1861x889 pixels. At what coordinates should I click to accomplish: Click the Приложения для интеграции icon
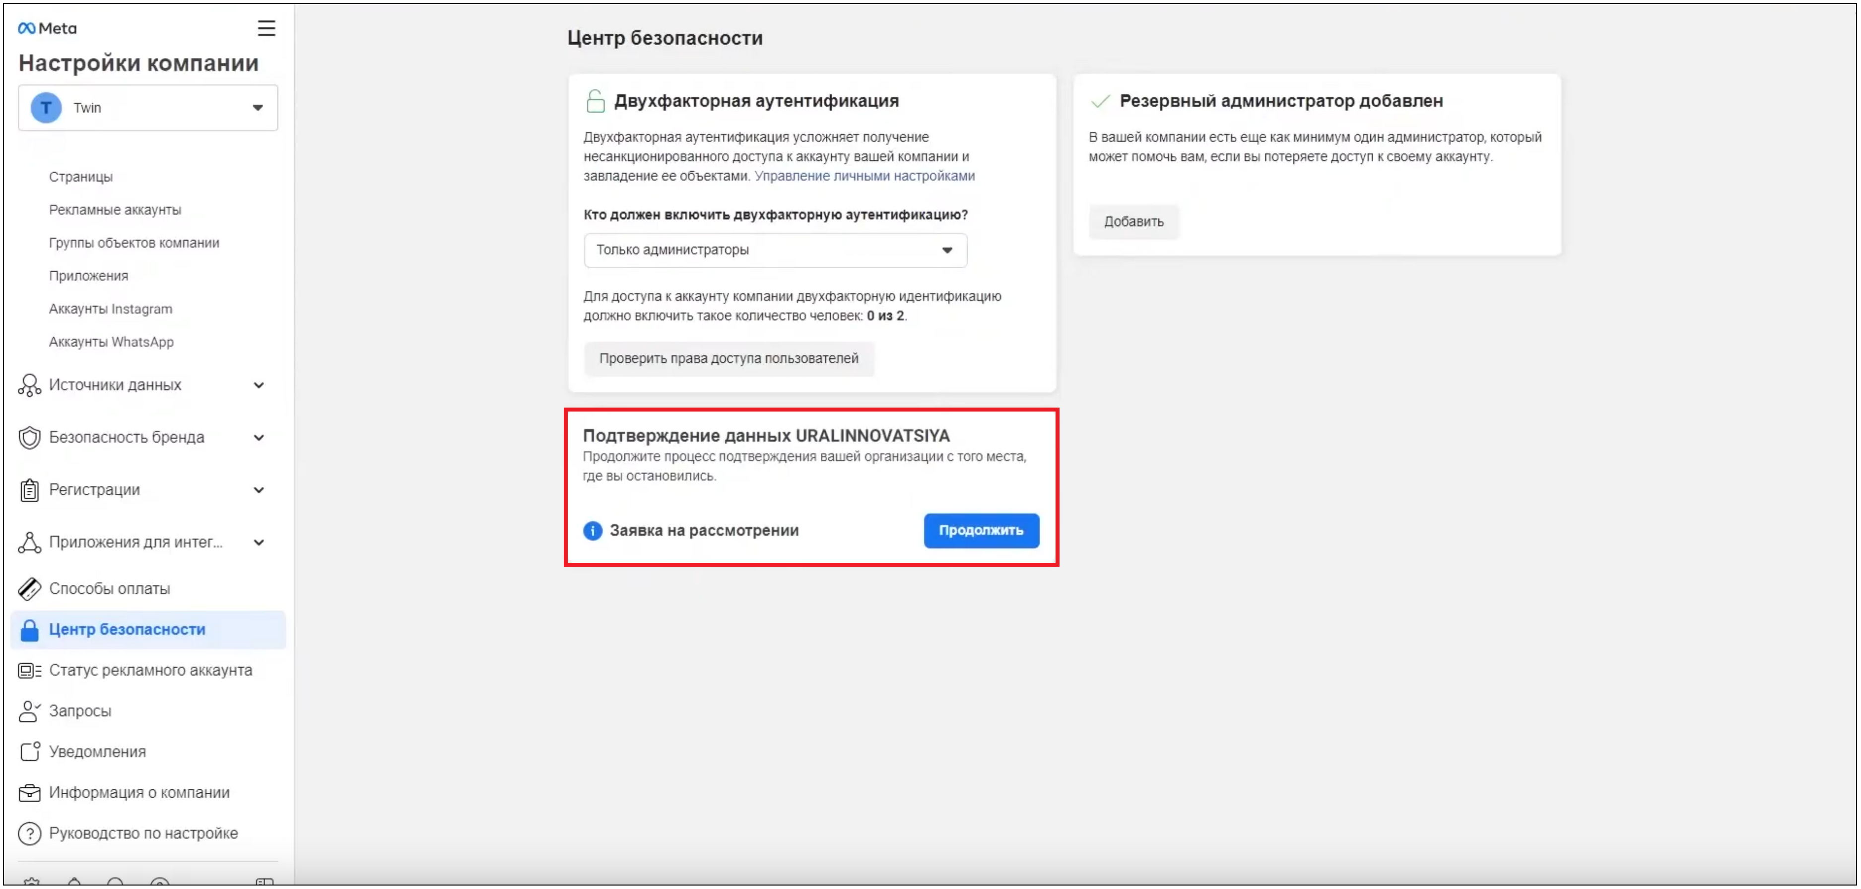[x=29, y=542]
